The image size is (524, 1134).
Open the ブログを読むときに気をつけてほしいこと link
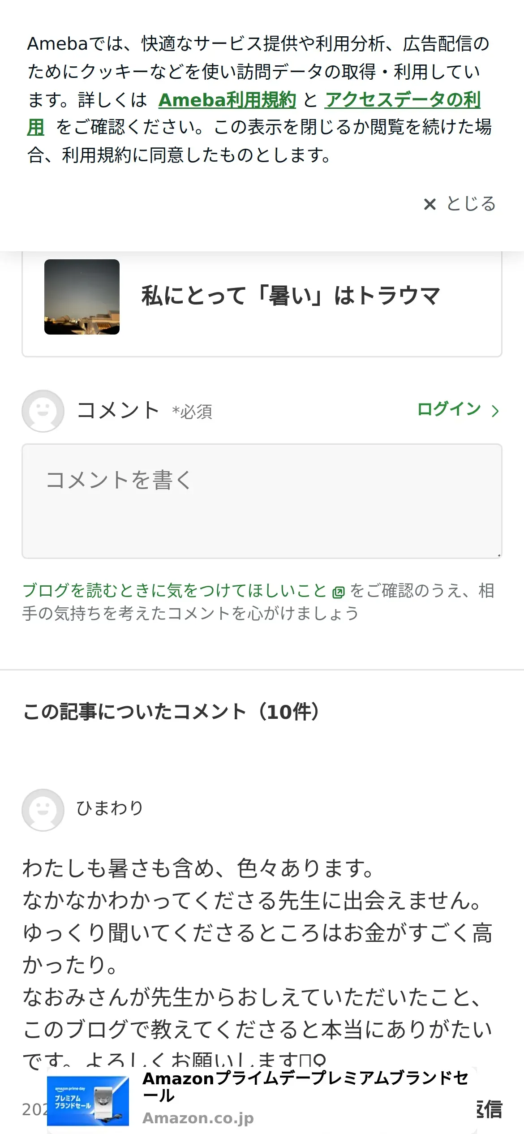(x=175, y=590)
